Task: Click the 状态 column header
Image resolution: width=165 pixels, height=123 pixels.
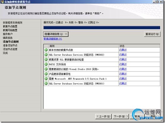Action: tap(139, 46)
